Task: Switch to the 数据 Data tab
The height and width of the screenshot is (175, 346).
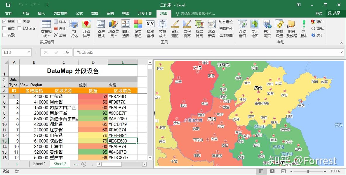Action: click(x=95, y=13)
